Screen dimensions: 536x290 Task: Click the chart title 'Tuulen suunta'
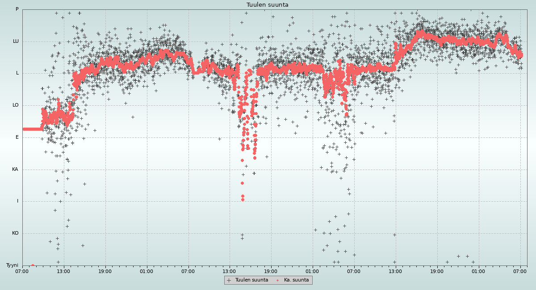268,5
